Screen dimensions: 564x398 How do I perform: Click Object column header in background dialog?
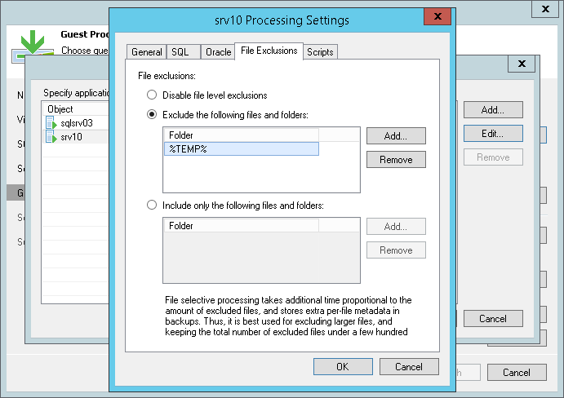(x=76, y=109)
